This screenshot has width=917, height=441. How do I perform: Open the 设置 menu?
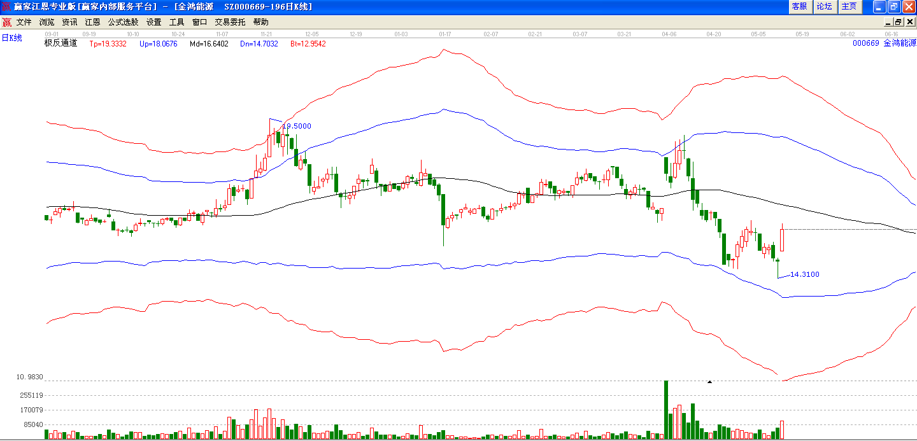pyautogui.click(x=153, y=22)
